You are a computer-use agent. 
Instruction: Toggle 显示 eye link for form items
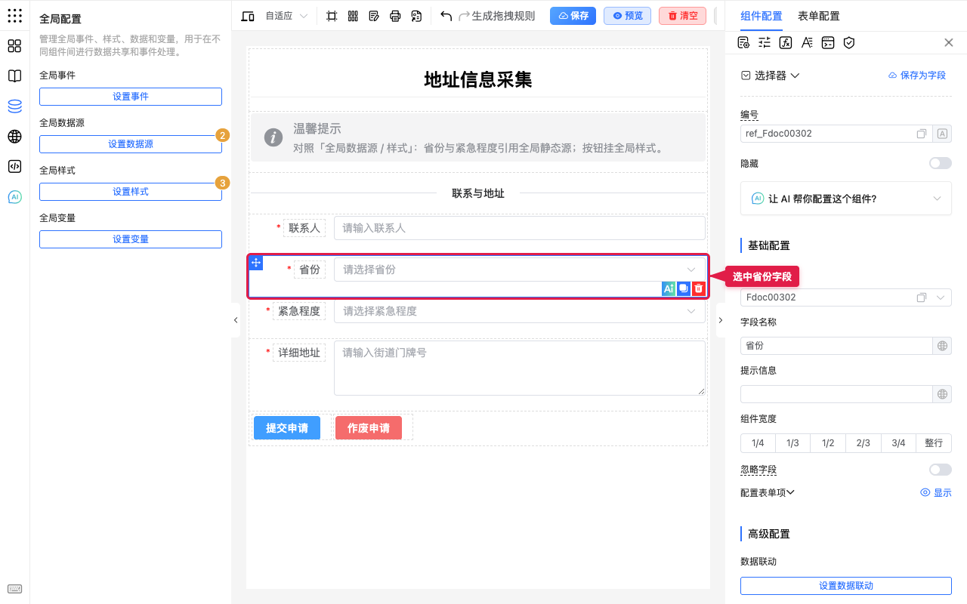pos(936,492)
